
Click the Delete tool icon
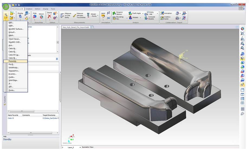click(49, 16)
